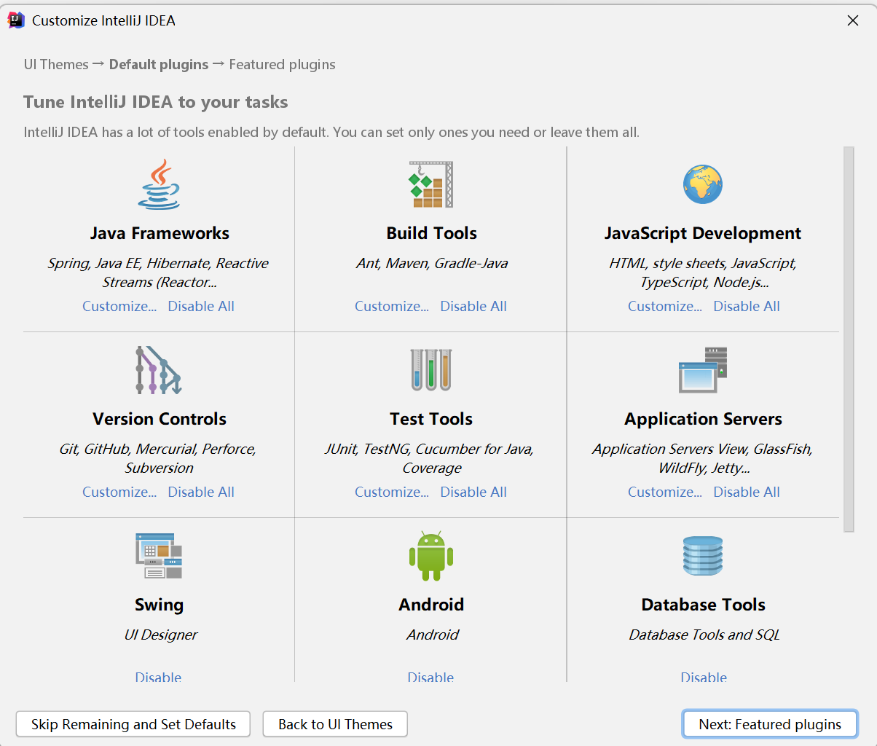The width and height of the screenshot is (877, 746).
Task: Select the Default plugins step
Action: 159,64
